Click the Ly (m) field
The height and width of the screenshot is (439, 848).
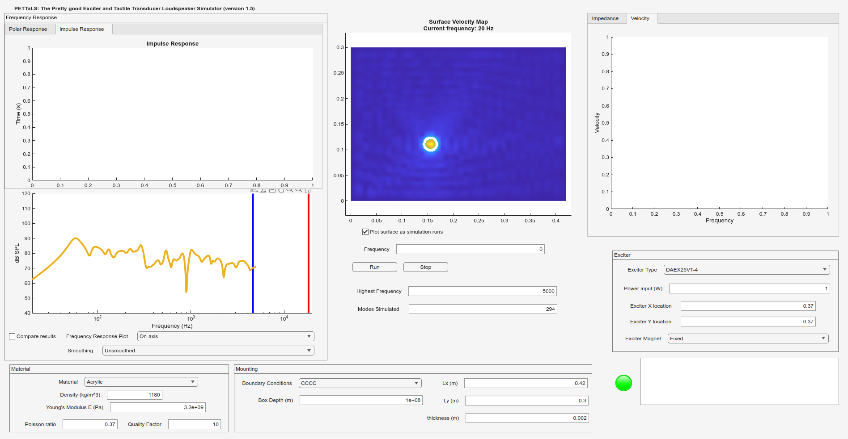click(526, 401)
